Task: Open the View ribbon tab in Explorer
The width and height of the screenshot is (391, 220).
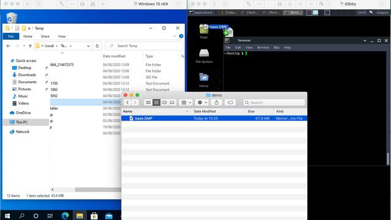Action: pos(62,37)
